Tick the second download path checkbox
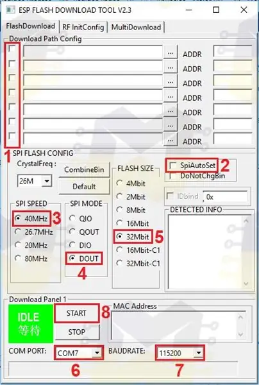Image resolution: width=259 pixels, height=385 pixels. [12, 64]
